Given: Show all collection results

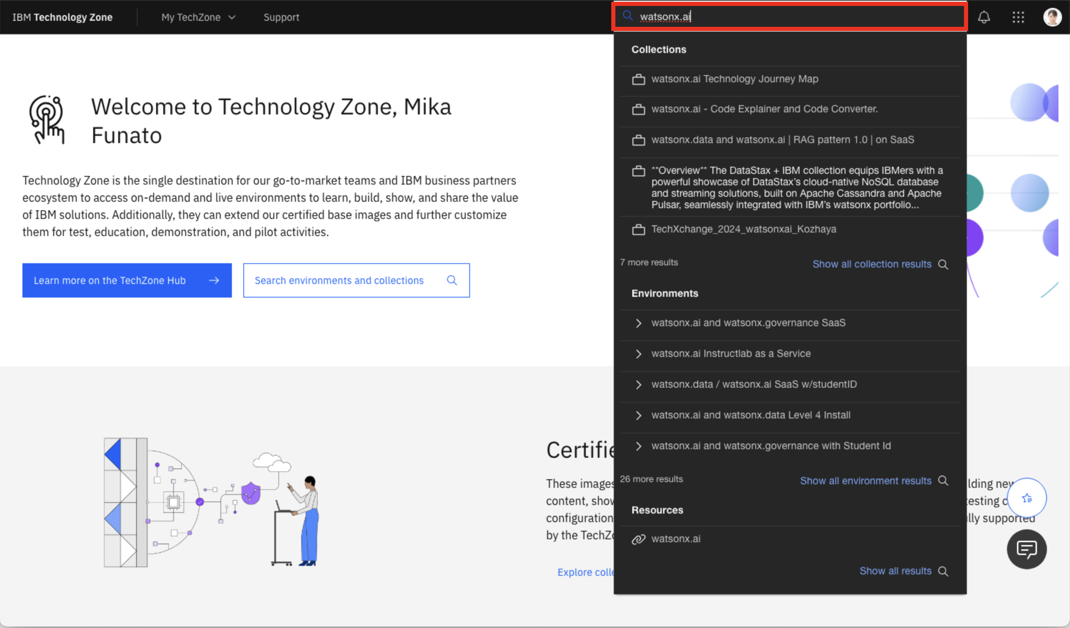Looking at the screenshot, I should pos(872,265).
